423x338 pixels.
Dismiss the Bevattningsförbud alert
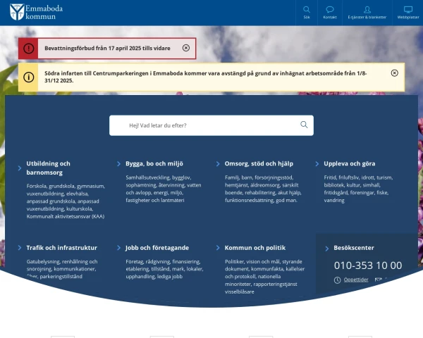186,48
